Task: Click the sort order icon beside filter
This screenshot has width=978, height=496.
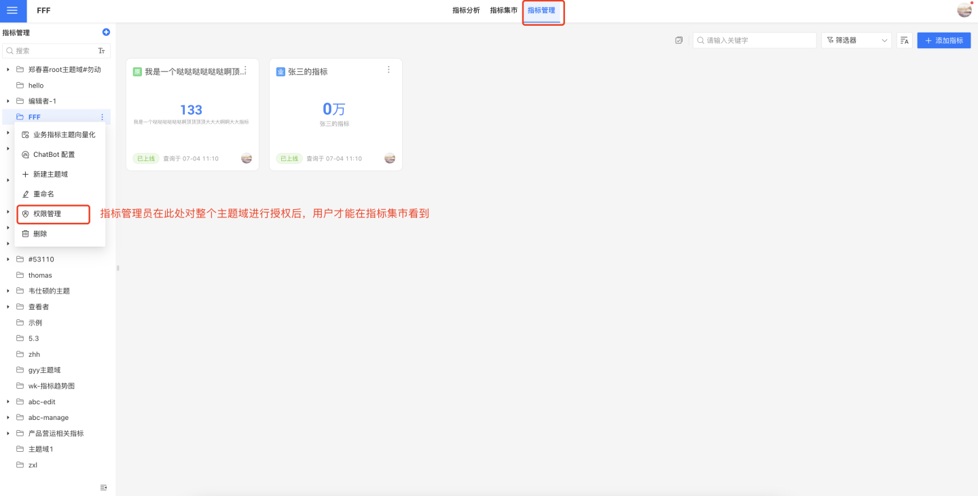Action: [904, 41]
